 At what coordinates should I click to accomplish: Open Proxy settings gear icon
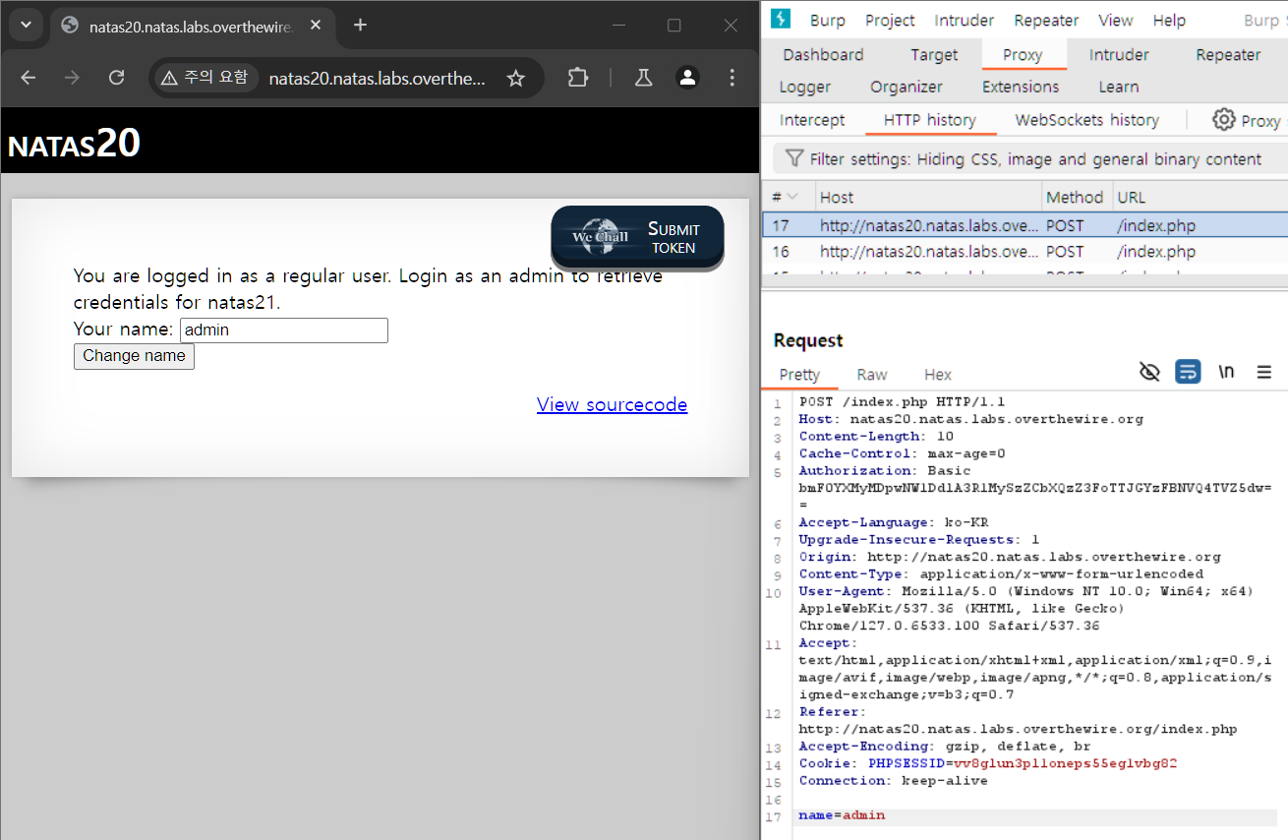point(1223,120)
